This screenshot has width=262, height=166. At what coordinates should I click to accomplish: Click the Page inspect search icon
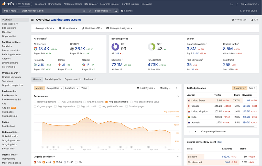(17, 24)
